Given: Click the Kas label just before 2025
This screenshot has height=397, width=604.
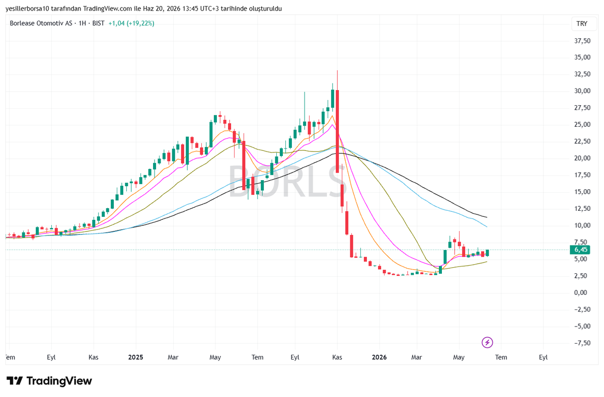Looking at the screenshot, I should (x=93, y=357).
